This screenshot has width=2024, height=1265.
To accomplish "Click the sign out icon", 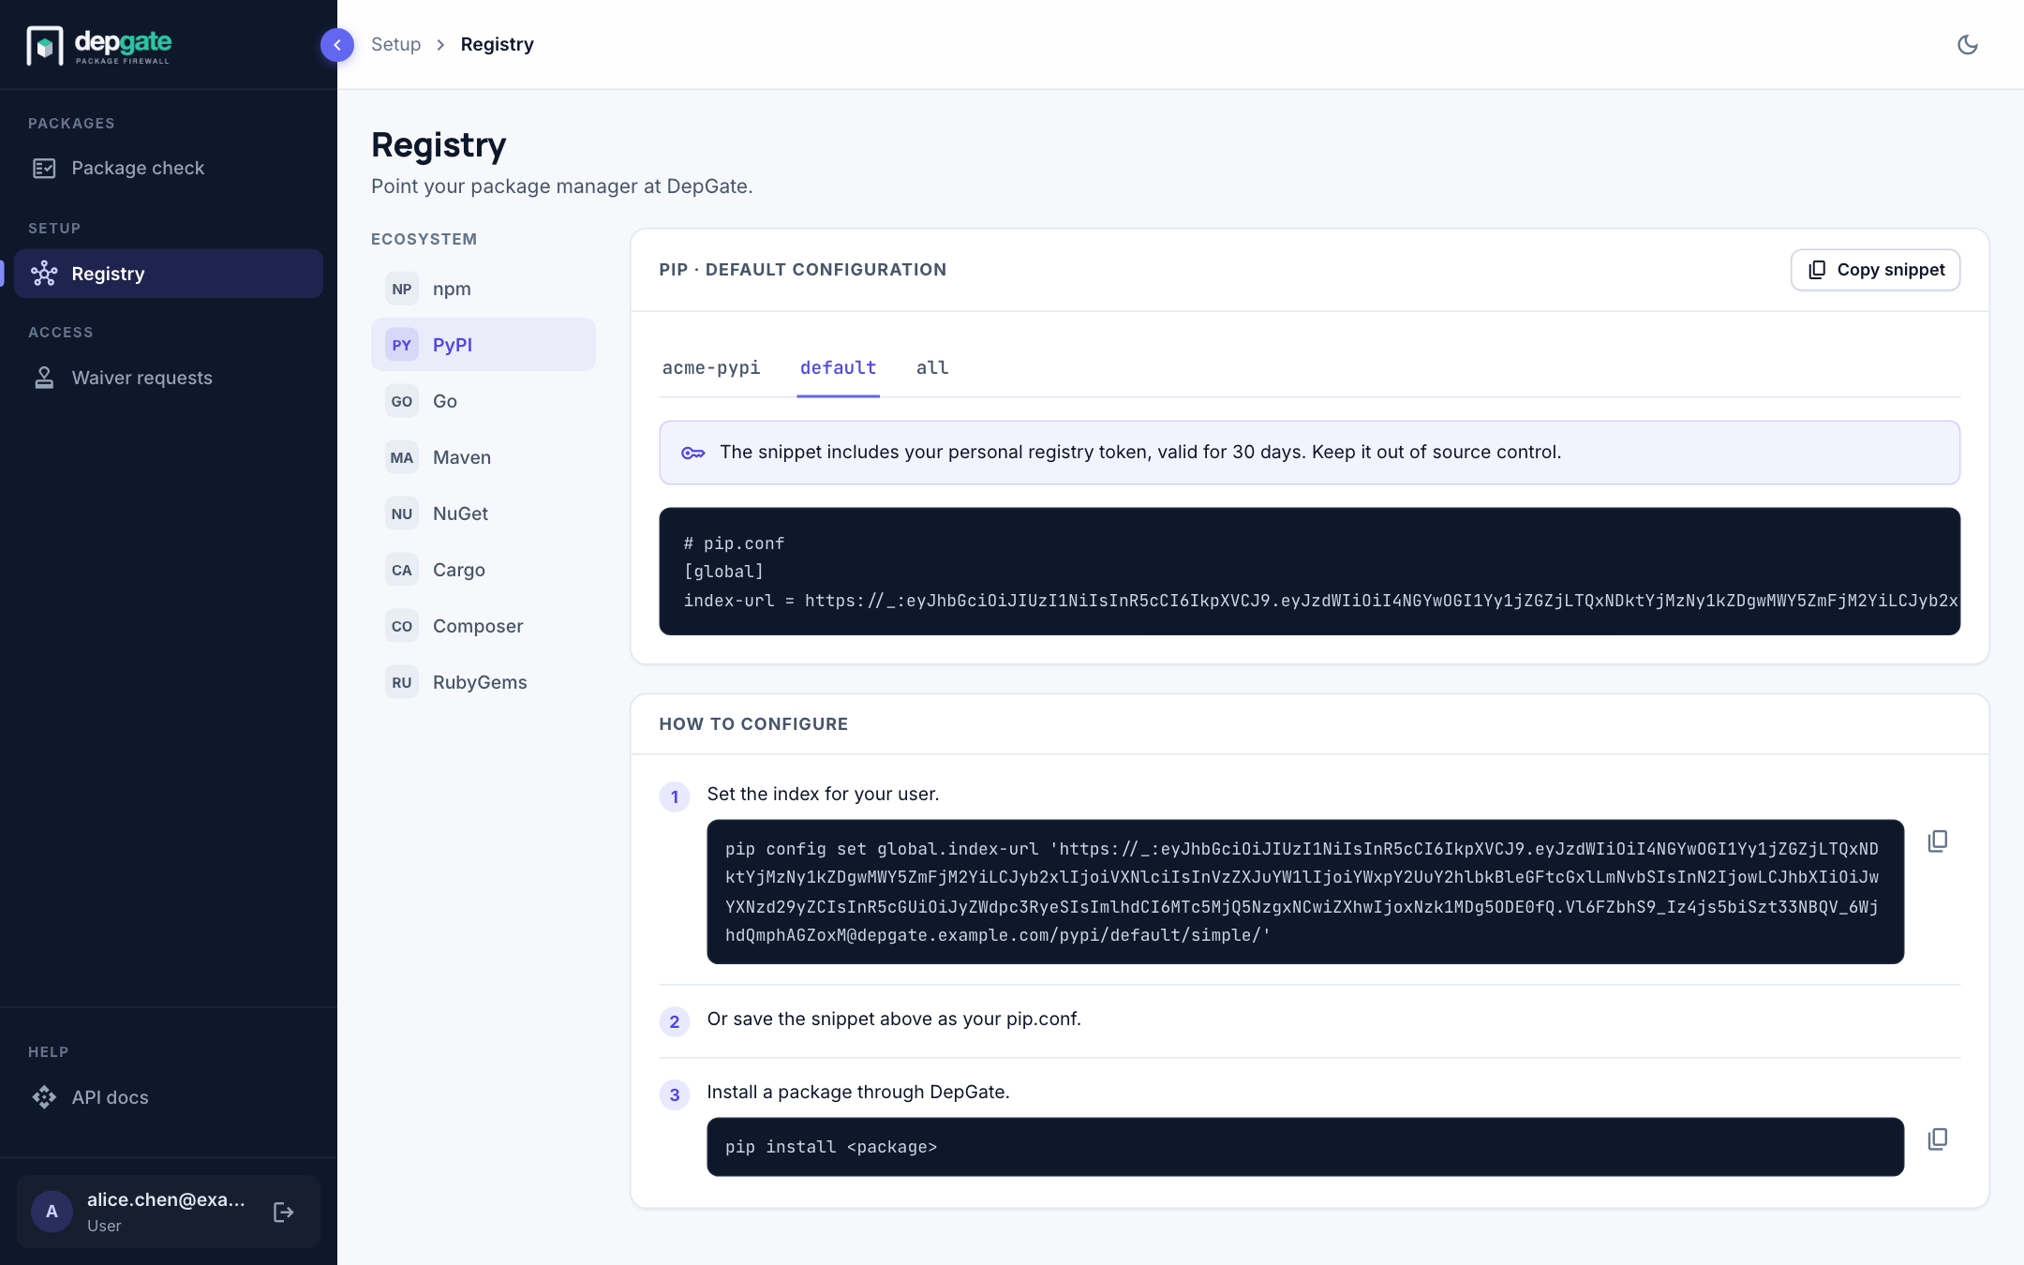I will [x=283, y=1213].
